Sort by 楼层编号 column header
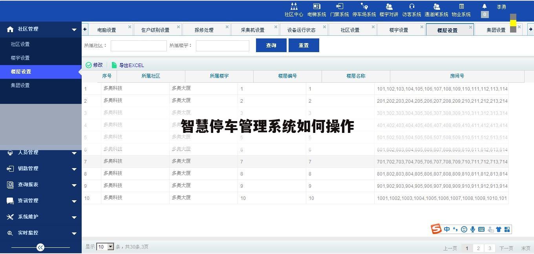 pyautogui.click(x=287, y=76)
